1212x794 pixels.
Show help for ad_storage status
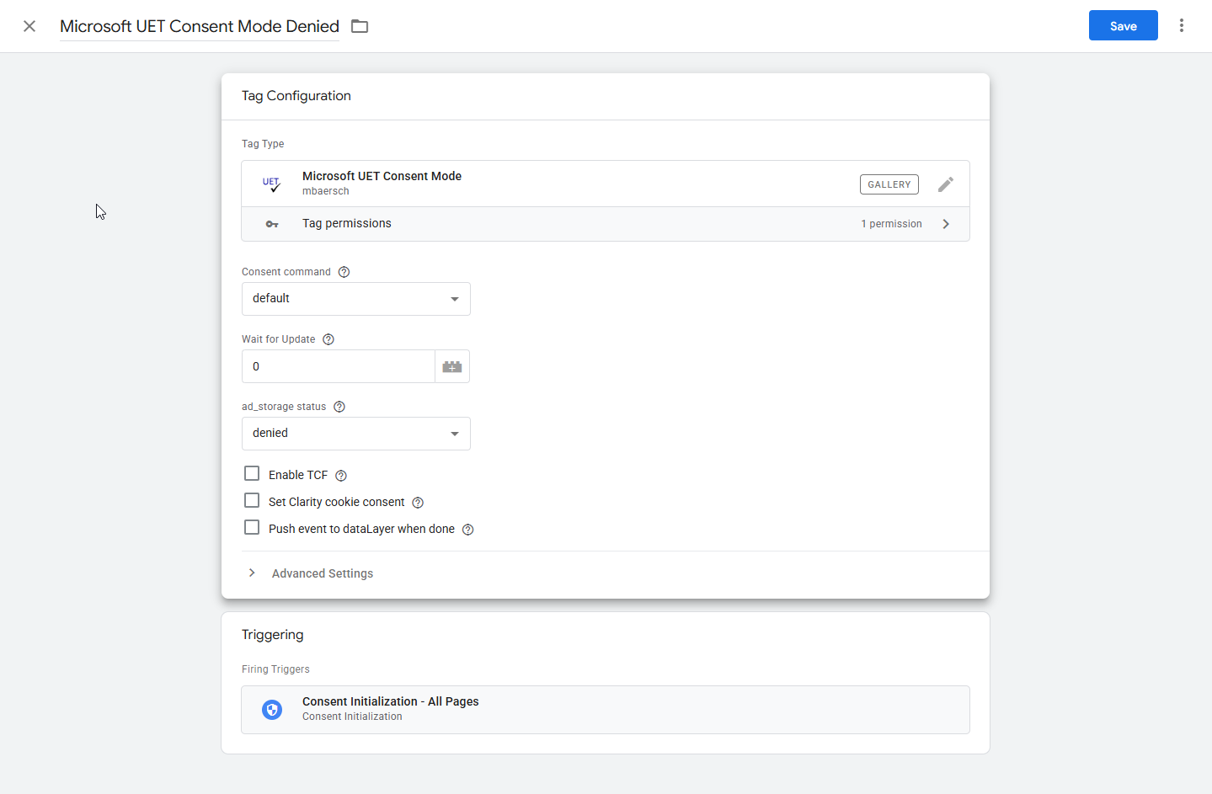click(339, 407)
